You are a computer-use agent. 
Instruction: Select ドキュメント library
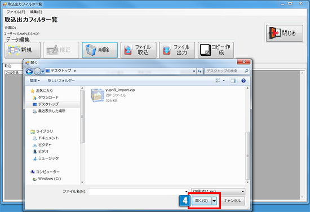point(46,138)
